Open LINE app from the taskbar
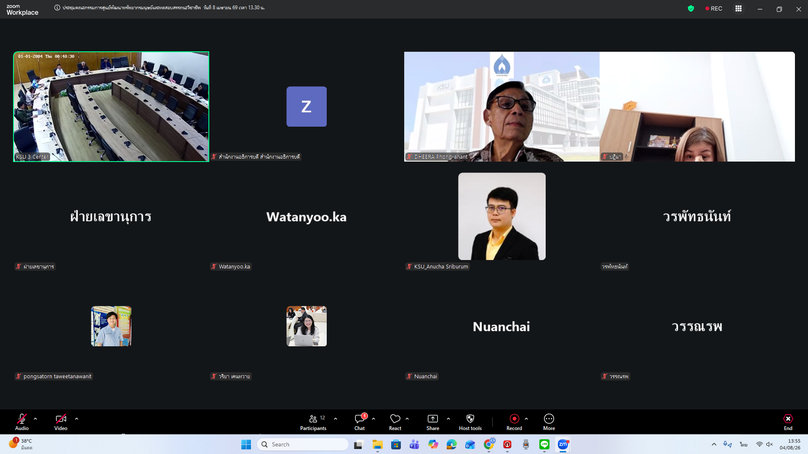Viewport: 808px width, 454px height. (544, 444)
